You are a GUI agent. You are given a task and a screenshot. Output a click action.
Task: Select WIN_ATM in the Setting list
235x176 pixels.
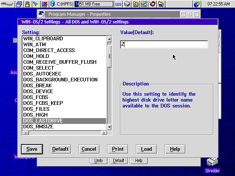pos(65,44)
